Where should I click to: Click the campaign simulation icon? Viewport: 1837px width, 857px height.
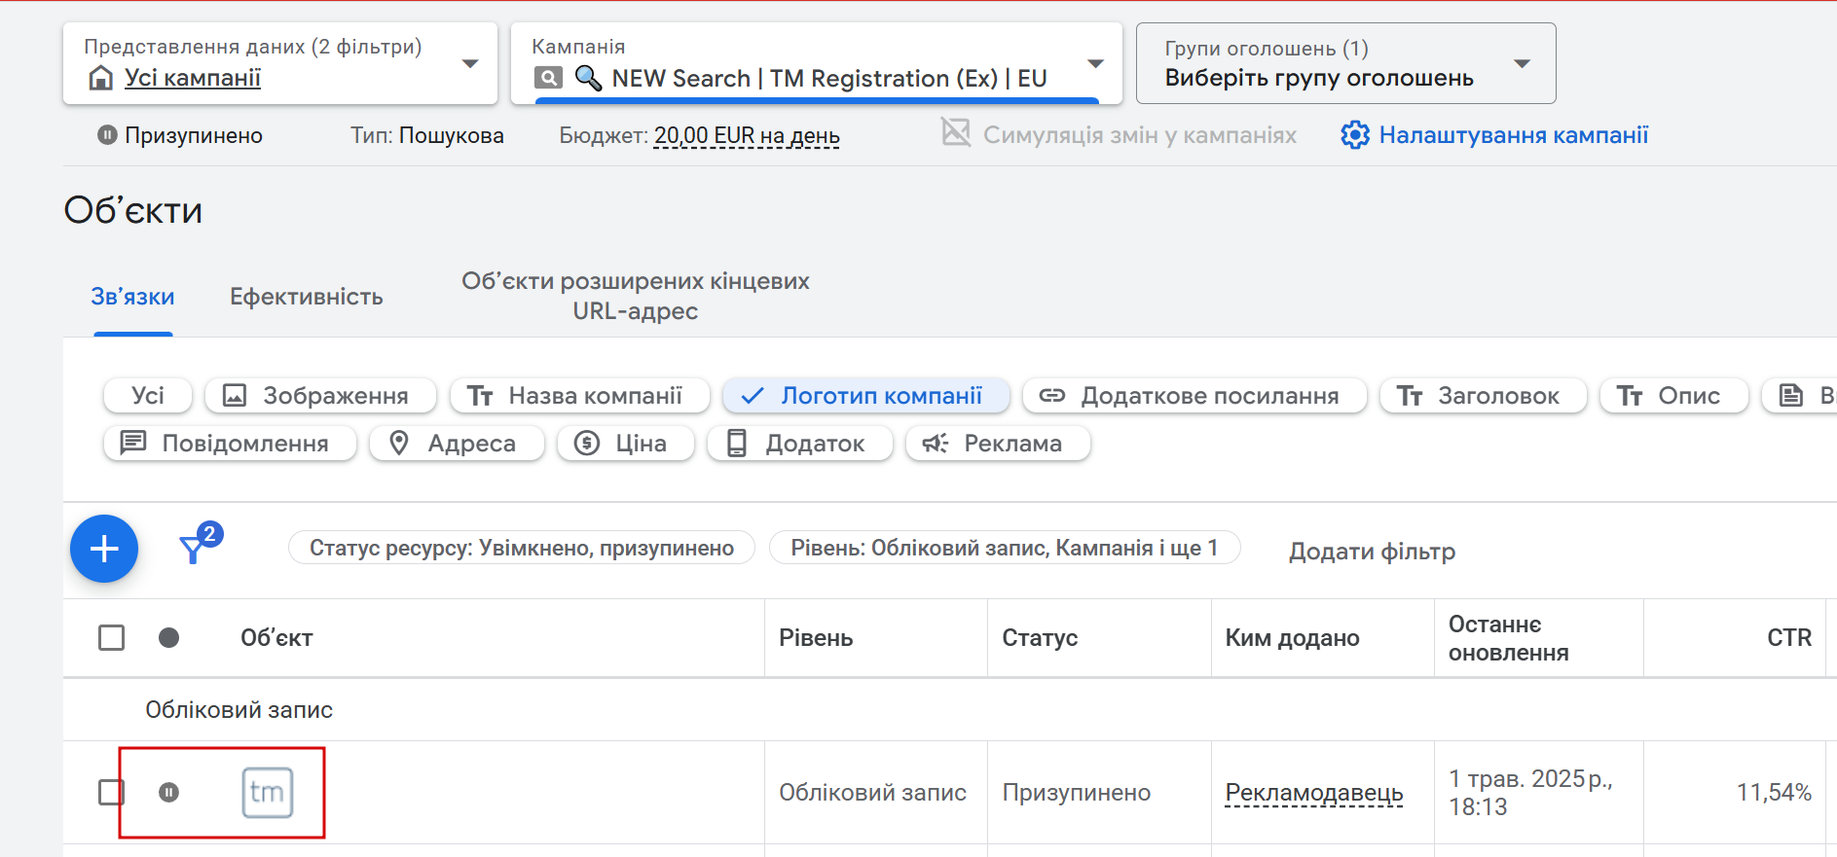tap(956, 132)
